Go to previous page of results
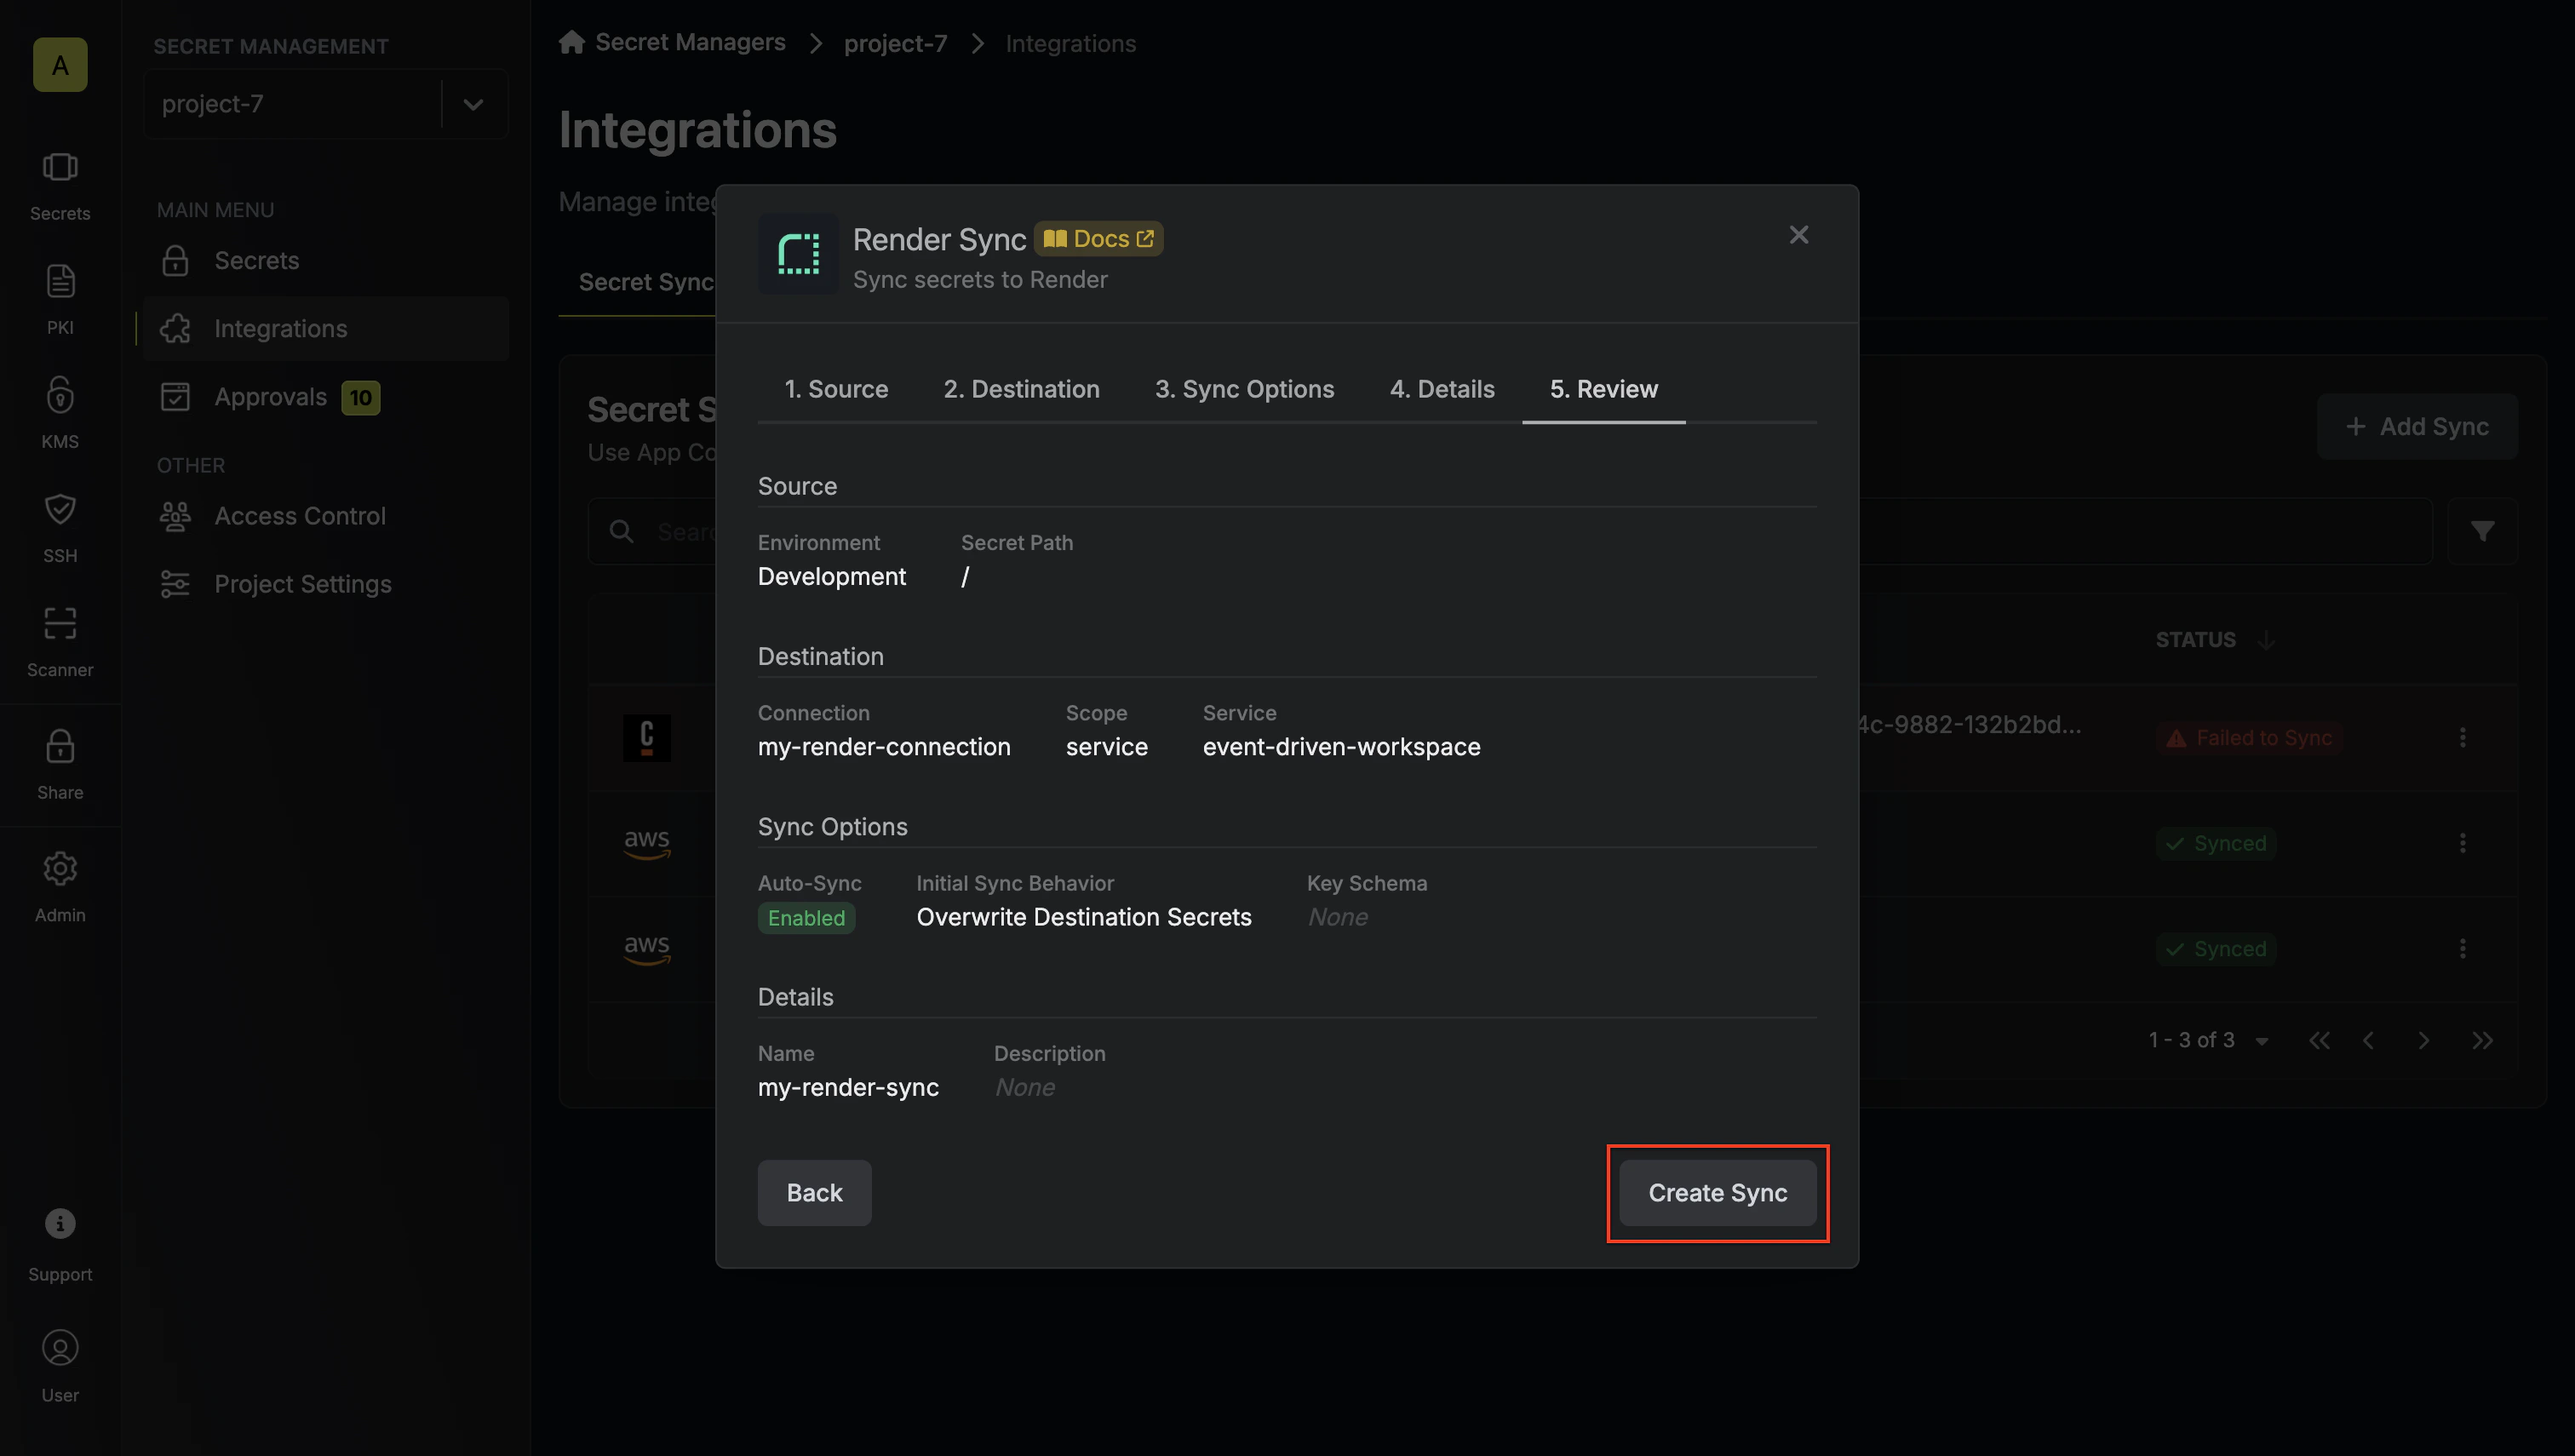Image resolution: width=2575 pixels, height=1456 pixels. (2369, 1040)
